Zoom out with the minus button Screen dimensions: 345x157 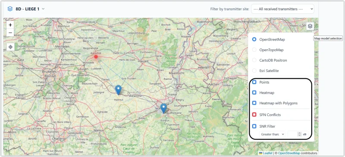[10, 33]
